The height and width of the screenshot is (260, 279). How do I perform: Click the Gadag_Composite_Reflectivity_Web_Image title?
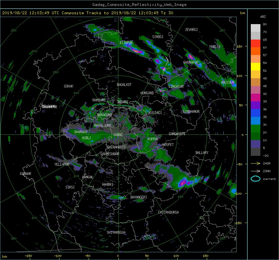[x=139, y=5]
